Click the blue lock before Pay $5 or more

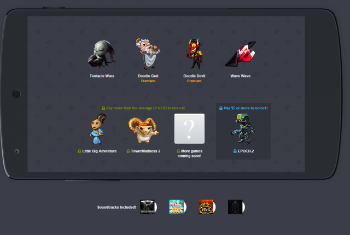[221, 108]
